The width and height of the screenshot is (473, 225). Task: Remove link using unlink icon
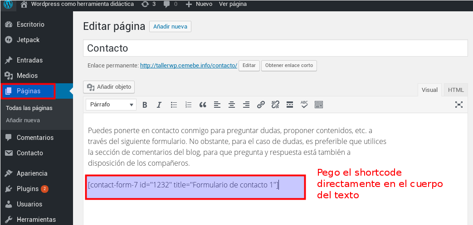[x=275, y=105]
